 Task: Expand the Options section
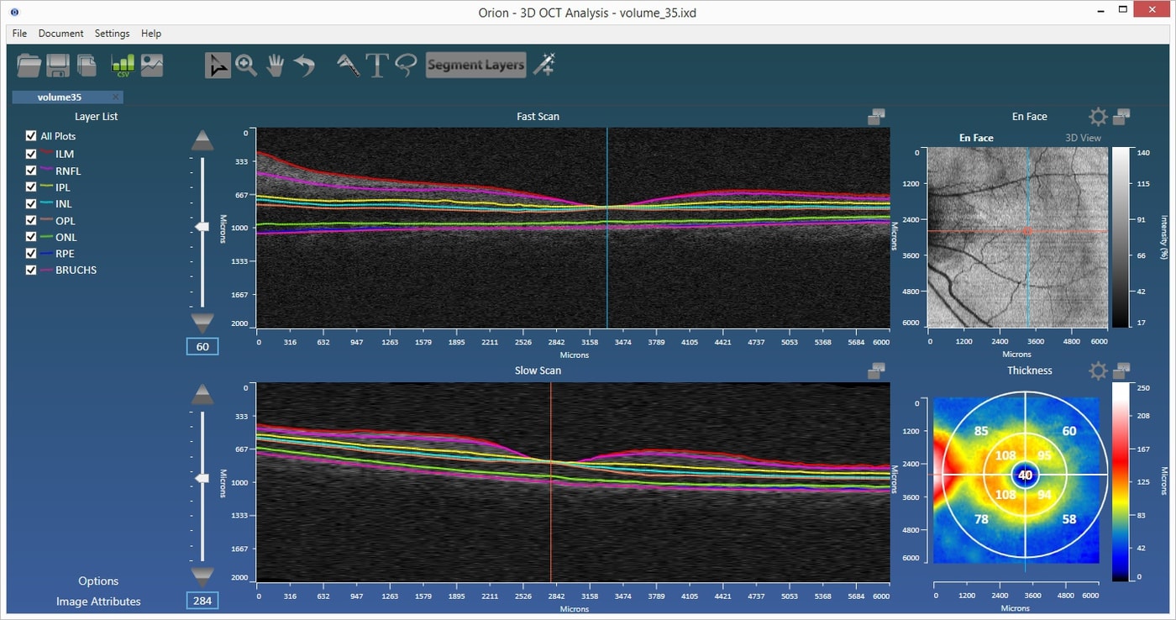98,581
